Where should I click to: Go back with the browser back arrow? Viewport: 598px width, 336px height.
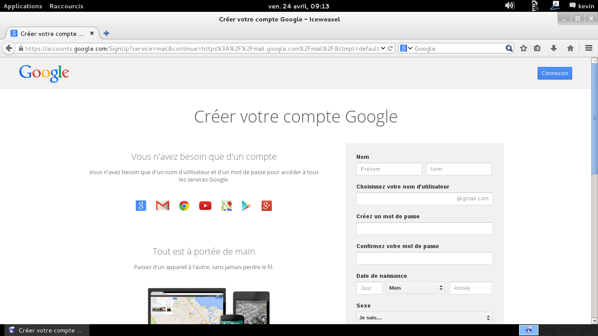tap(9, 48)
